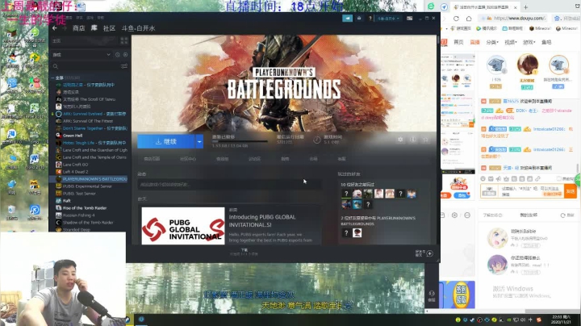Select Lara Croft GO in library
The height and width of the screenshot is (326, 581).
[x=75, y=165]
